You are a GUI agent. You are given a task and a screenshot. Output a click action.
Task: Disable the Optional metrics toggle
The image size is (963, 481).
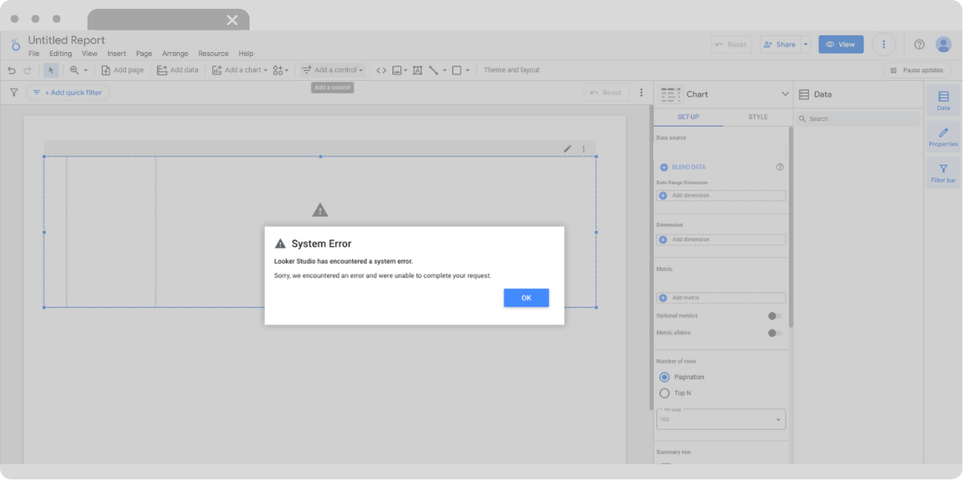point(774,315)
